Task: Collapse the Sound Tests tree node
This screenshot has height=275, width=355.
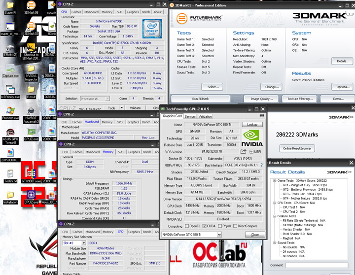Action: (x=275, y=242)
